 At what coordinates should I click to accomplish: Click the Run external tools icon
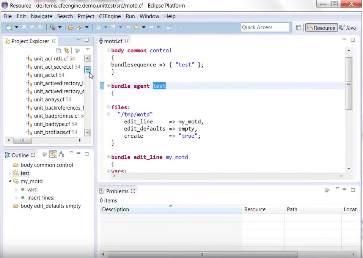(52, 27)
